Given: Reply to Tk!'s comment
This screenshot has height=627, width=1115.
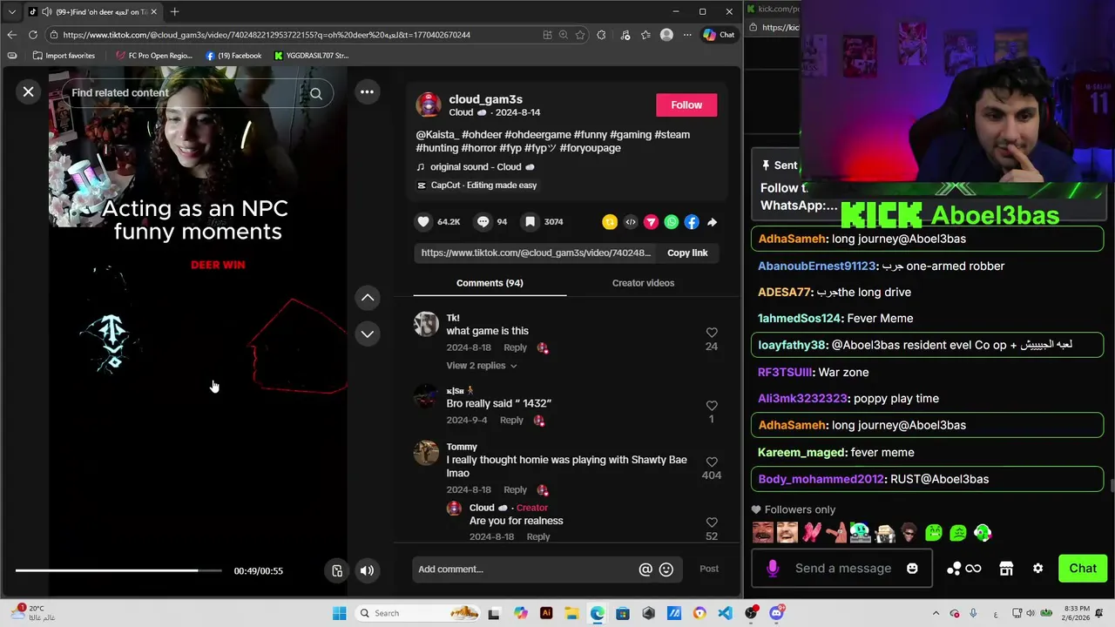Looking at the screenshot, I should click(x=515, y=347).
